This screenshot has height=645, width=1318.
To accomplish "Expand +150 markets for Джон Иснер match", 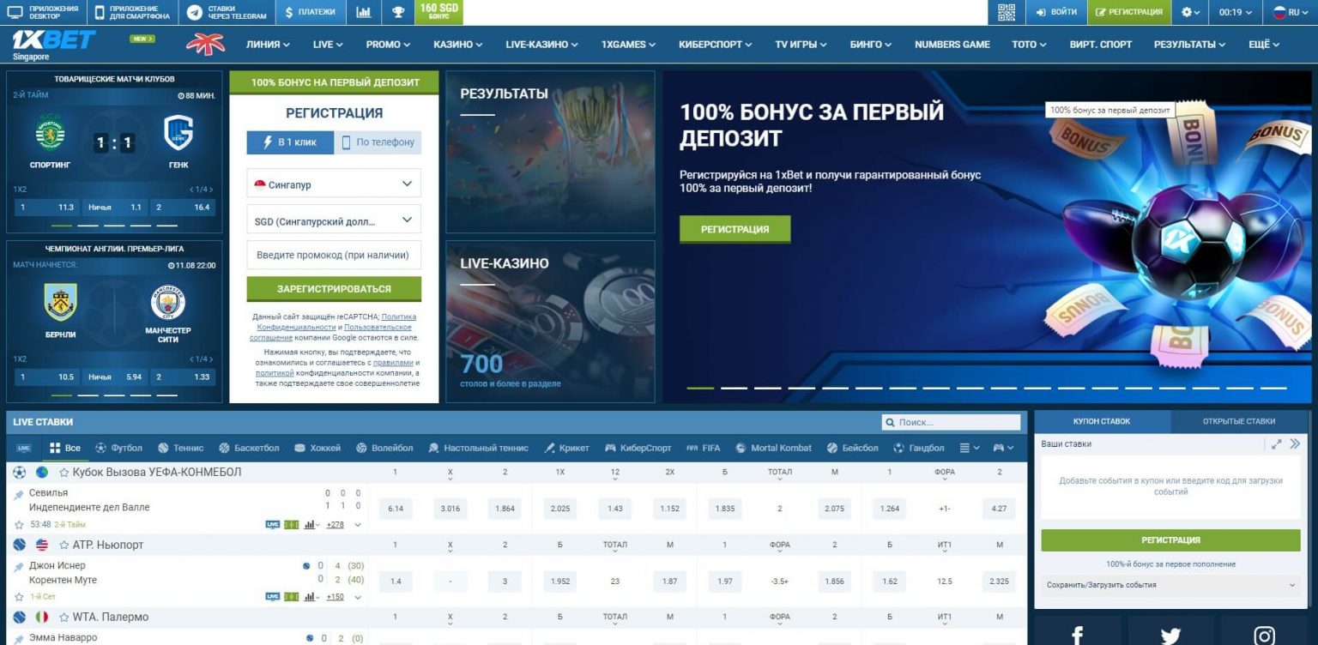I will tap(335, 597).
